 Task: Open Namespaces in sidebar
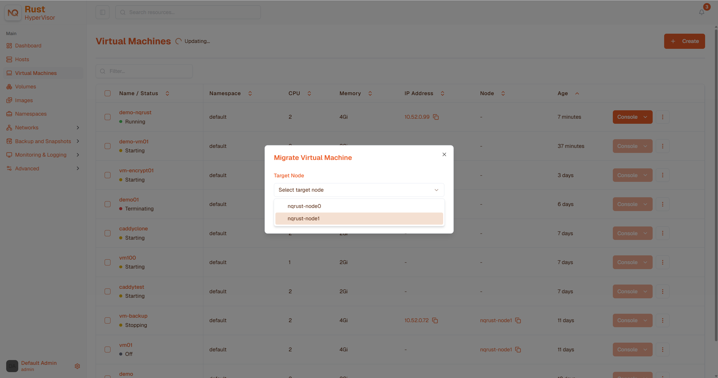(x=43, y=114)
